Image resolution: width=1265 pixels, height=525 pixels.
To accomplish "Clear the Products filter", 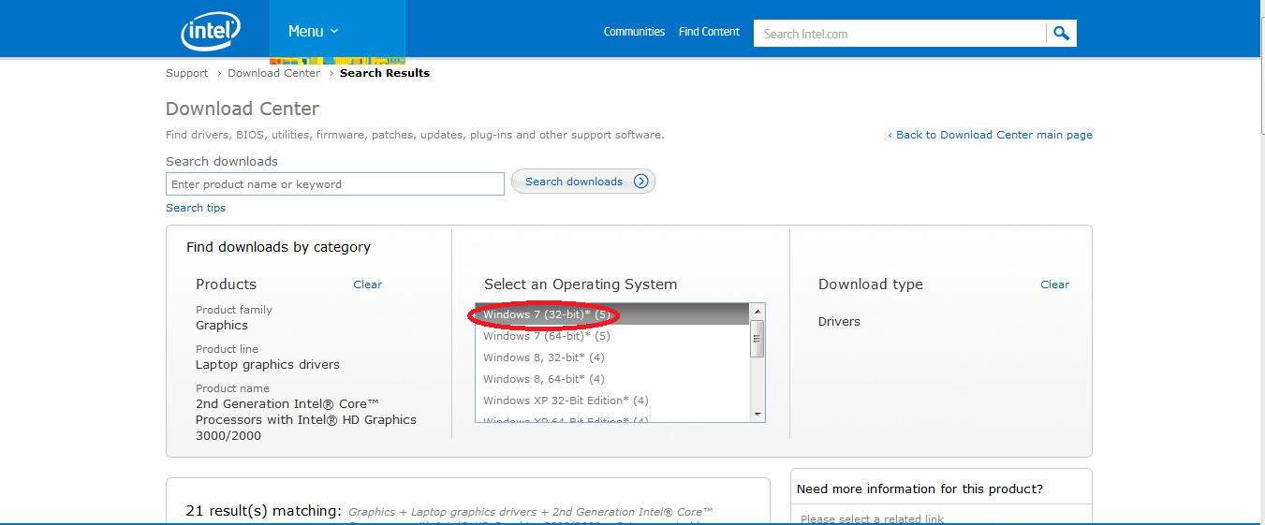I will click(368, 284).
